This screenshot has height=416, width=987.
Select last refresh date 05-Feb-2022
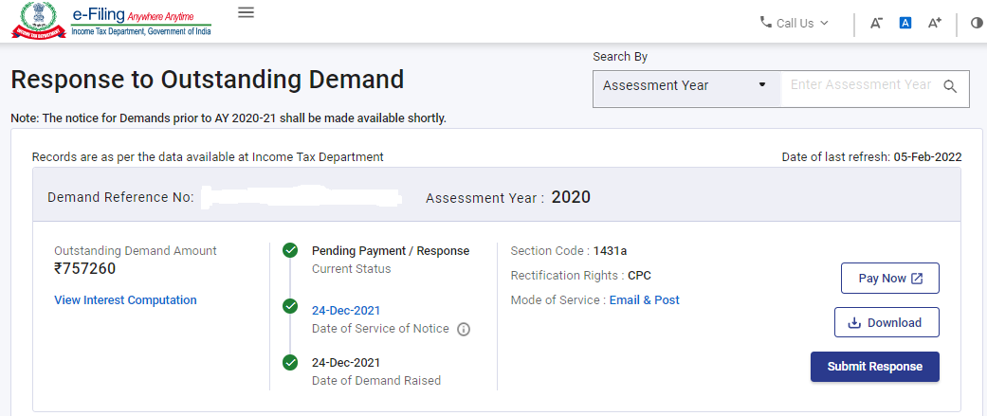pos(928,156)
